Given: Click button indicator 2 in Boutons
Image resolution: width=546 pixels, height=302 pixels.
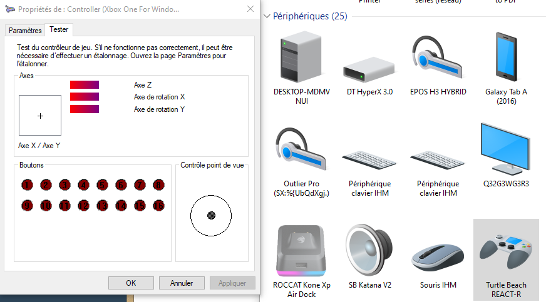Looking at the screenshot, I should pyautogui.click(x=46, y=185).
